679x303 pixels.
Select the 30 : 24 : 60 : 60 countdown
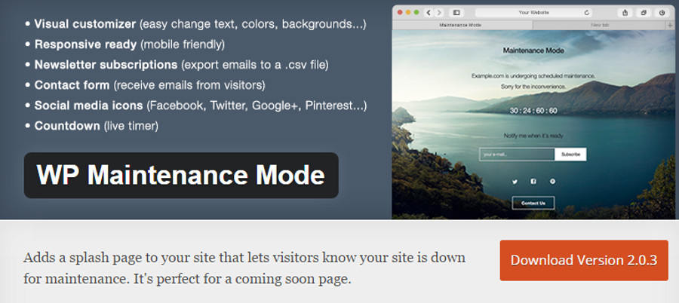[533, 111]
